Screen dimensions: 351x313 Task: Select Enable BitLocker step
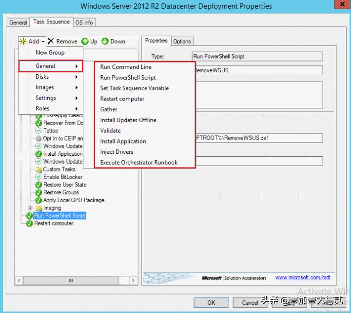[63, 177]
